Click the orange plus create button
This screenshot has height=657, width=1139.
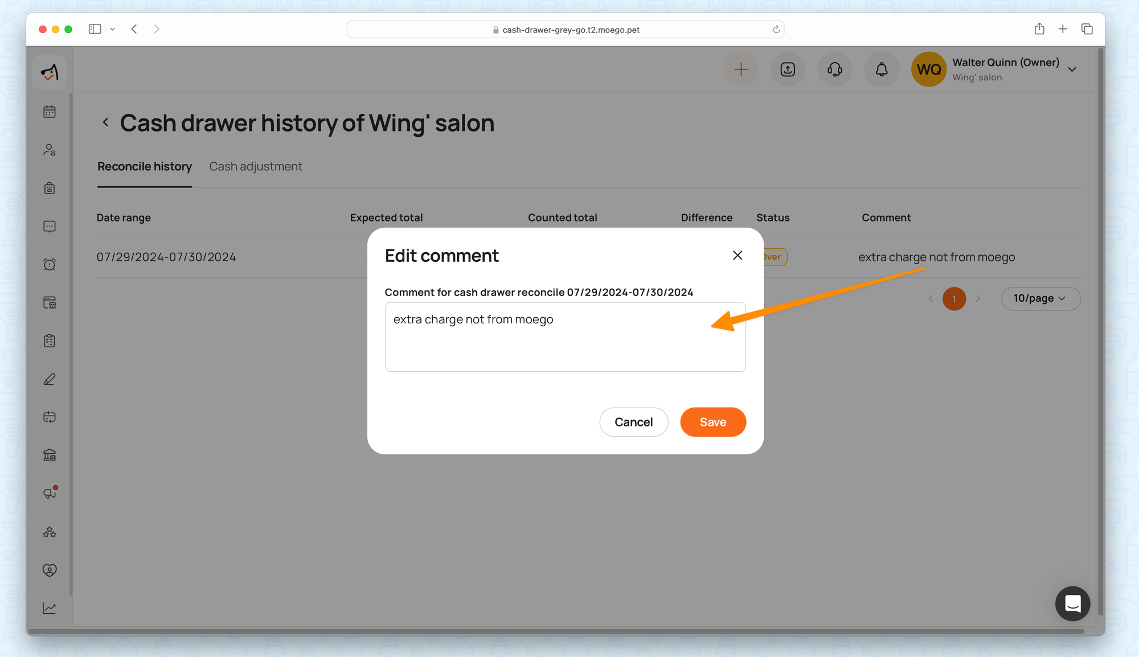740,69
